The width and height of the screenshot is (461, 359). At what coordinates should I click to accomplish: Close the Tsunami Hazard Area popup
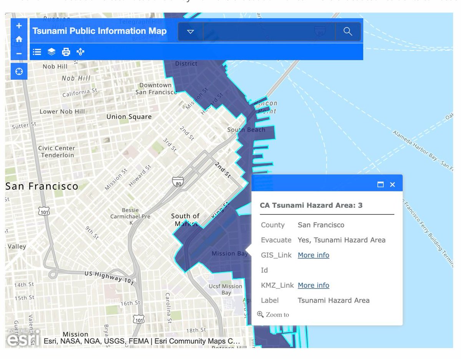pos(392,184)
